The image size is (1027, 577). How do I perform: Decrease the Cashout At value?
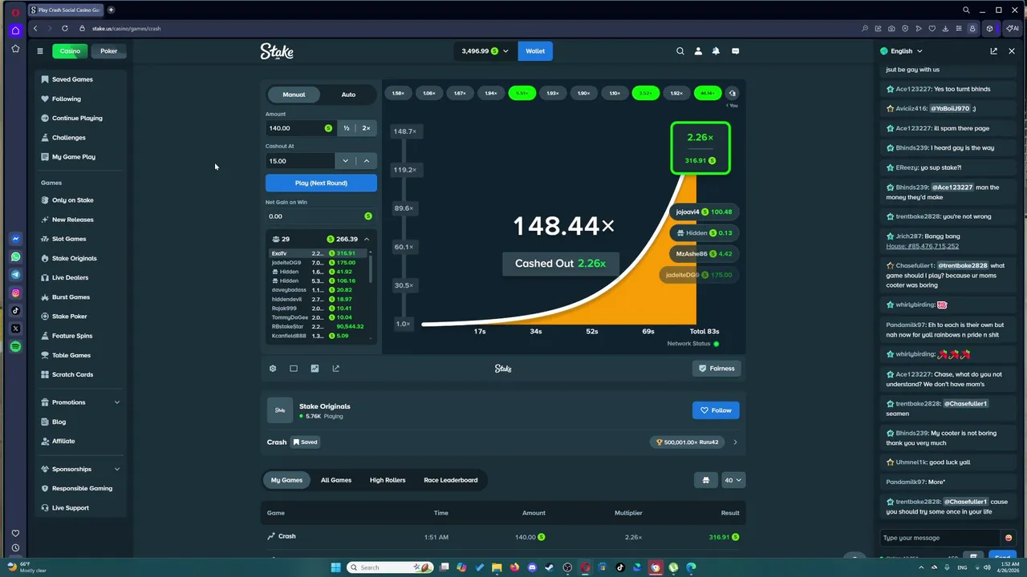tap(346, 161)
